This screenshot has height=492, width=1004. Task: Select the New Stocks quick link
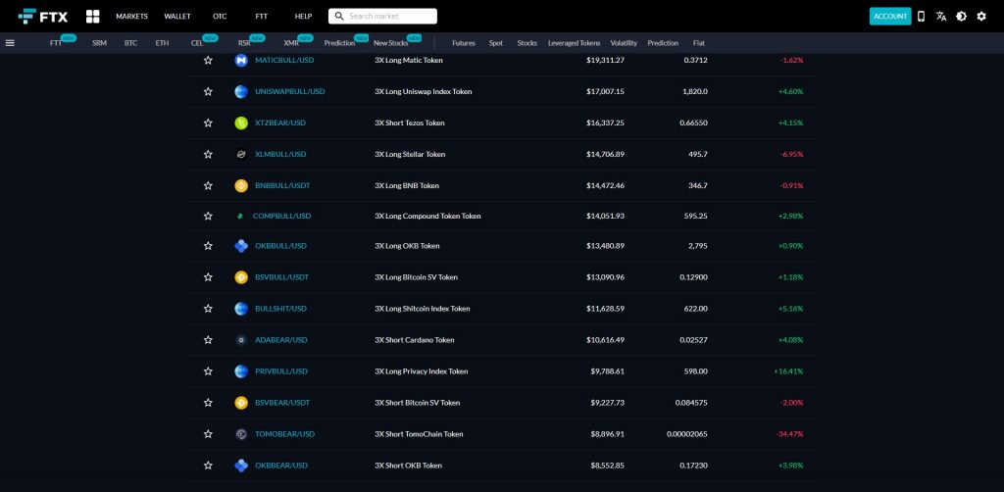click(390, 43)
